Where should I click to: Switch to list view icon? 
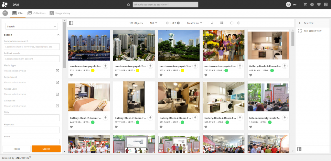[x=222, y=23]
